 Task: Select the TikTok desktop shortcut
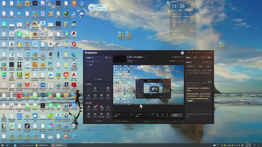click(27, 126)
